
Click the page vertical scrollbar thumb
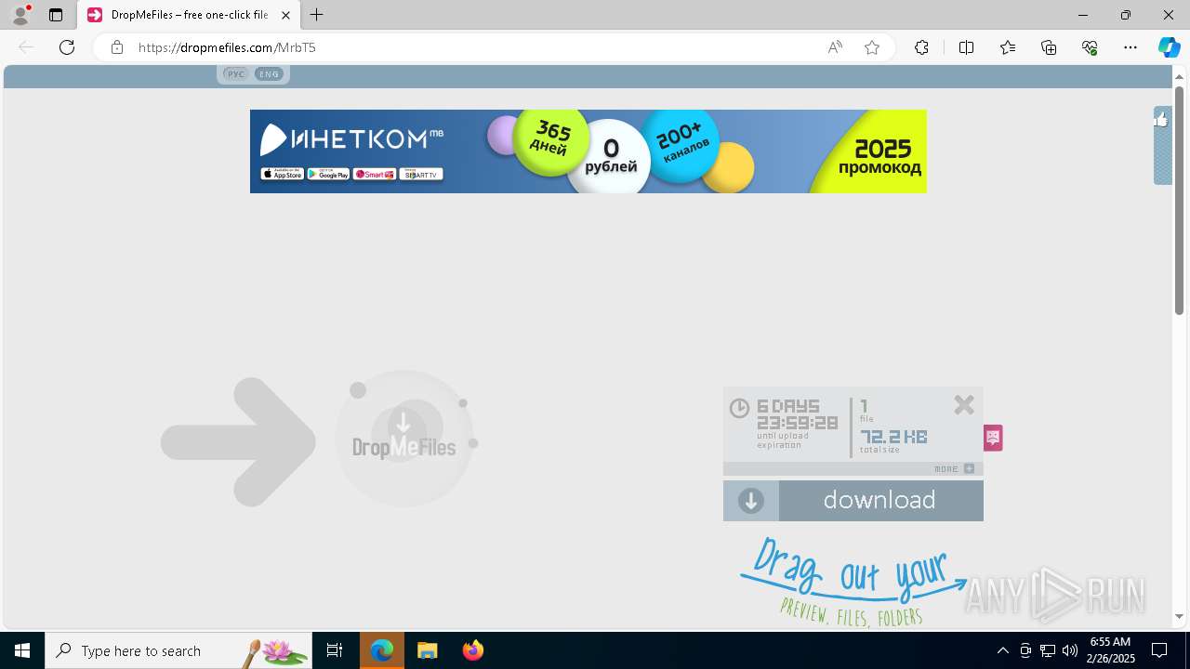1179,200
